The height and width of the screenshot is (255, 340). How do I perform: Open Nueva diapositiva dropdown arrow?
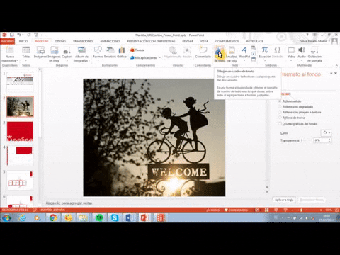click(17, 61)
